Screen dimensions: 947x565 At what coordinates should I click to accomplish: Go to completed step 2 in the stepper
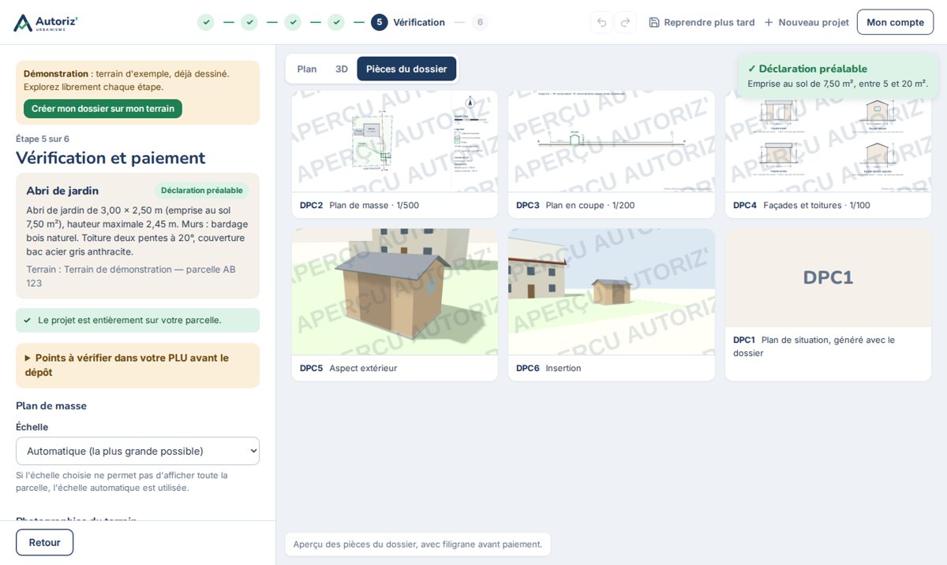(x=249, y=22)
